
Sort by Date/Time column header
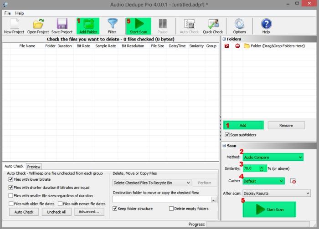click(x=177, y=46)
